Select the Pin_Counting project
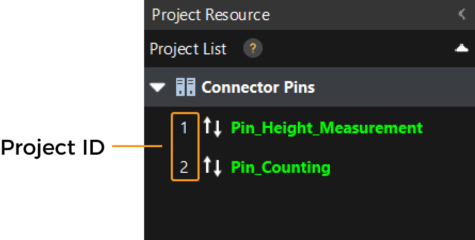This screenshot has width=475, height=240. coord(281,167)
